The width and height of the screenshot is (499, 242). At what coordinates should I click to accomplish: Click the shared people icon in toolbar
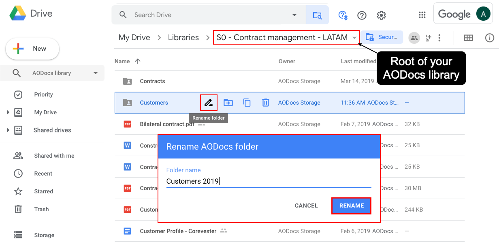pos(414,38)
